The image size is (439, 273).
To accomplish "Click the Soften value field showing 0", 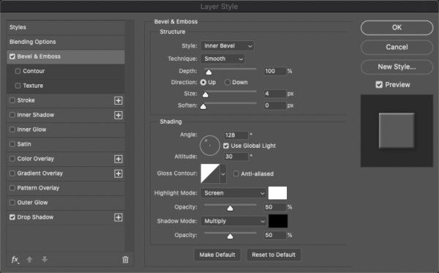I will 275,105.
